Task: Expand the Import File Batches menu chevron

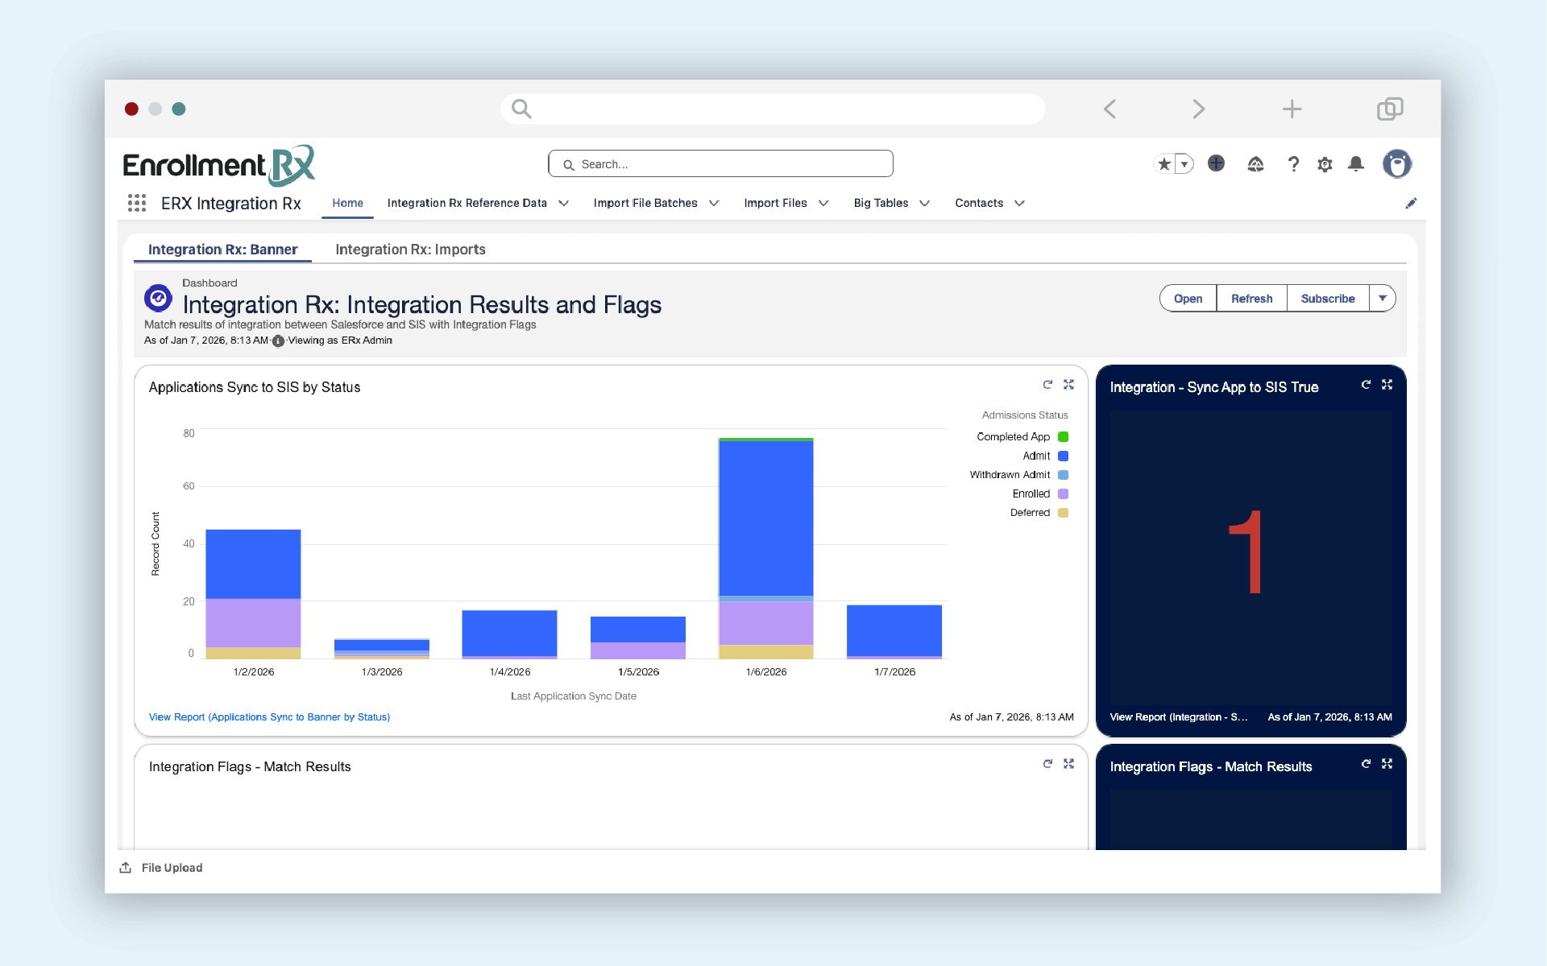Action: (714, 204)
